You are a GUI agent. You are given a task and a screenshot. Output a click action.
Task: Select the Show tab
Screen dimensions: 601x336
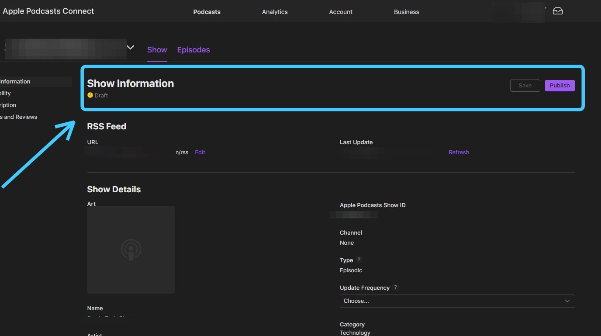157,50
